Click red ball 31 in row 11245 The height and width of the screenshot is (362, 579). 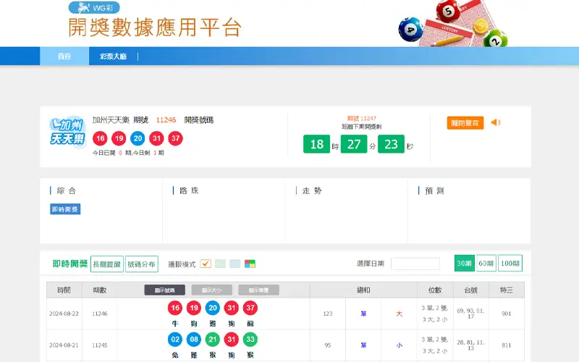(232, 339)
